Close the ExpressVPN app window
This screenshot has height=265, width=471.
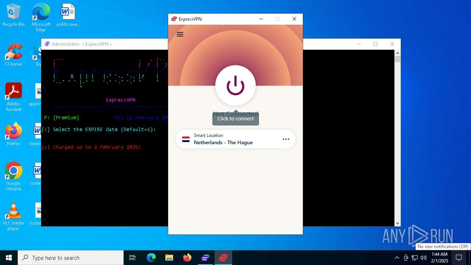click(294, 19)
